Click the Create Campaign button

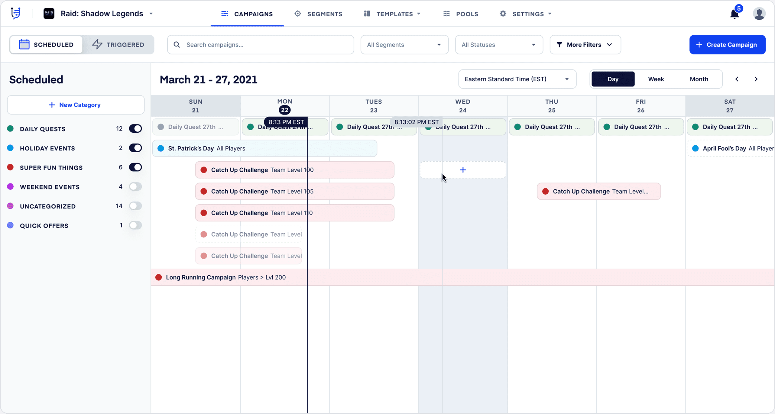727,45
